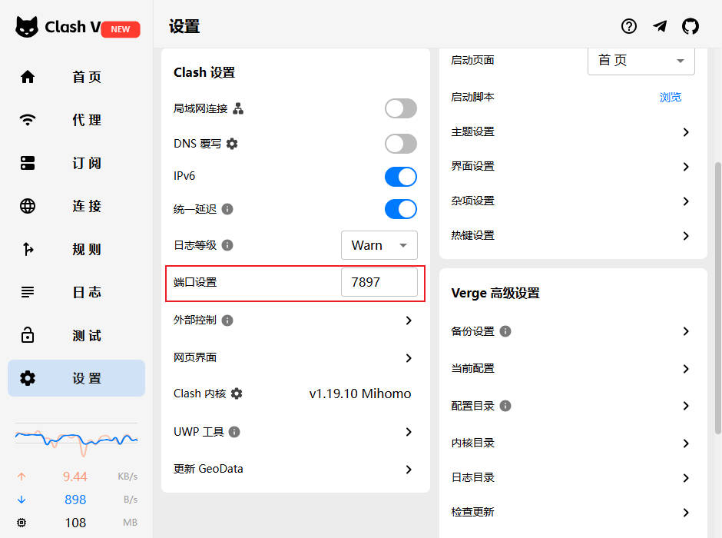722x538 pixels.
Task: Expand the 主题设置 section
Action: pyautogui.click(x=572, y=131)
